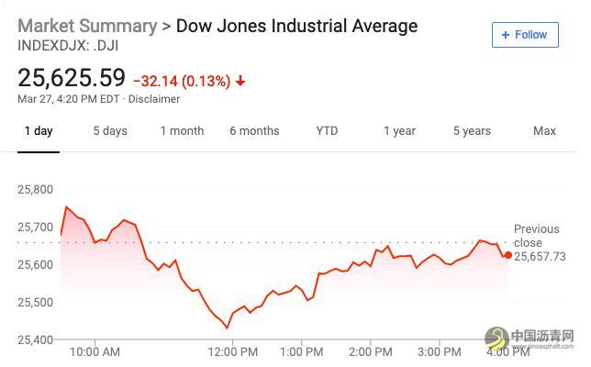This screenshot has height=367, width=591.
Task: Click the watermark logo icon at bottom right
Action: click(497, 340)
